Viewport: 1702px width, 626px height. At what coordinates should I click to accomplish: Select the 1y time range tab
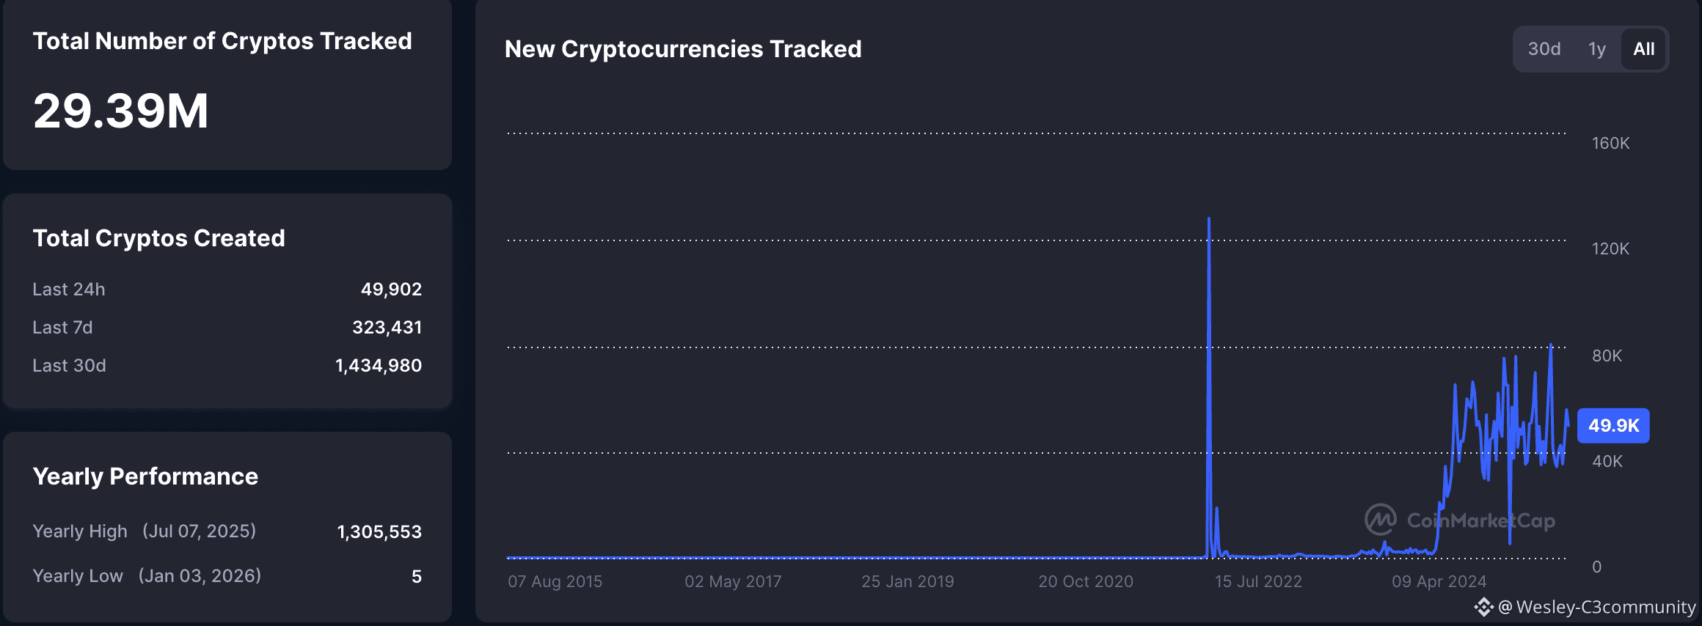1597,49
